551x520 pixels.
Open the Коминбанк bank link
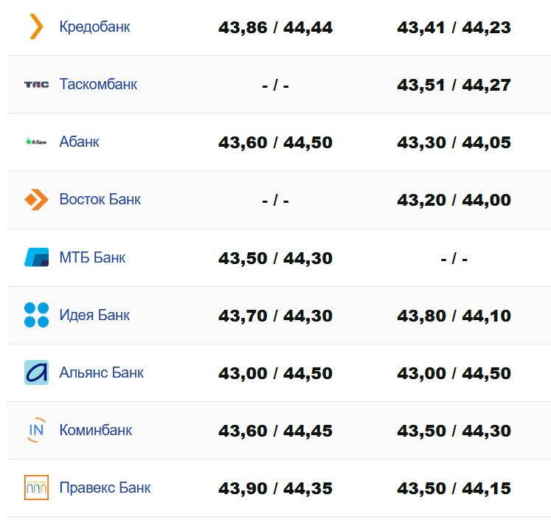(x=95, y=430)
